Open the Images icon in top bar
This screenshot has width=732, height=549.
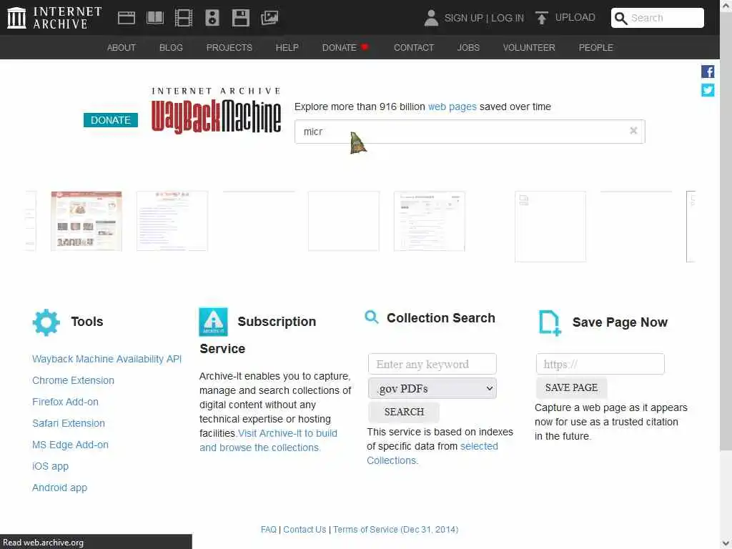(x=269, y=18)
